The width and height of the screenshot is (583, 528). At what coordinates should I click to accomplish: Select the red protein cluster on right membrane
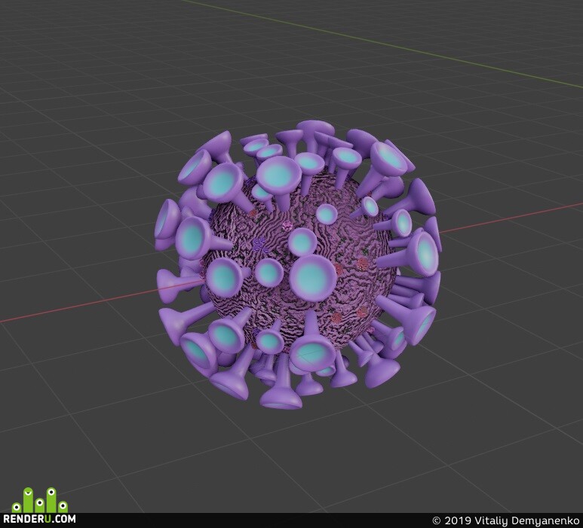pyautogui.click(x=362, y=264)
